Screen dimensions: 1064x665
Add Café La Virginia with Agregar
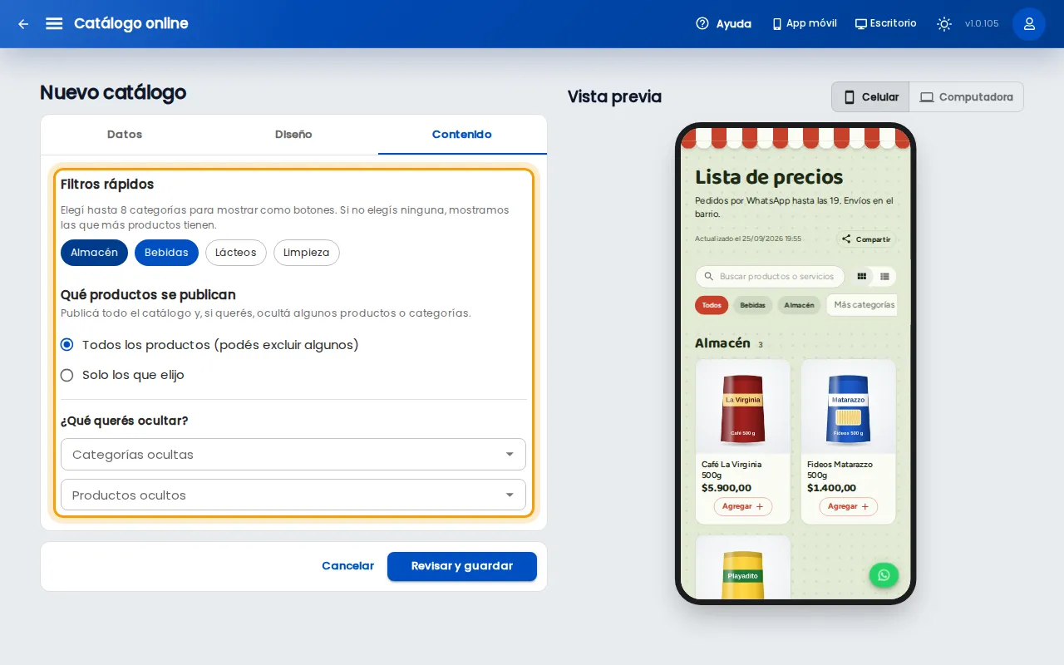pyautogui.click(x=743, y=506)
